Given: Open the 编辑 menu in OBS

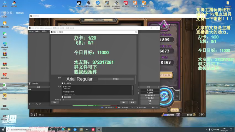Looking at the screenshot, I should click(38, 31).
